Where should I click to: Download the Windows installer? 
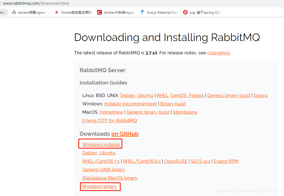101,144
